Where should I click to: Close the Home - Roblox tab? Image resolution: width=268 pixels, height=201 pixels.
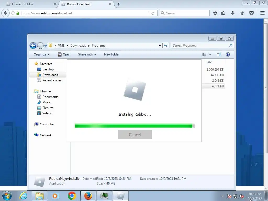click(x=55, y=4)
